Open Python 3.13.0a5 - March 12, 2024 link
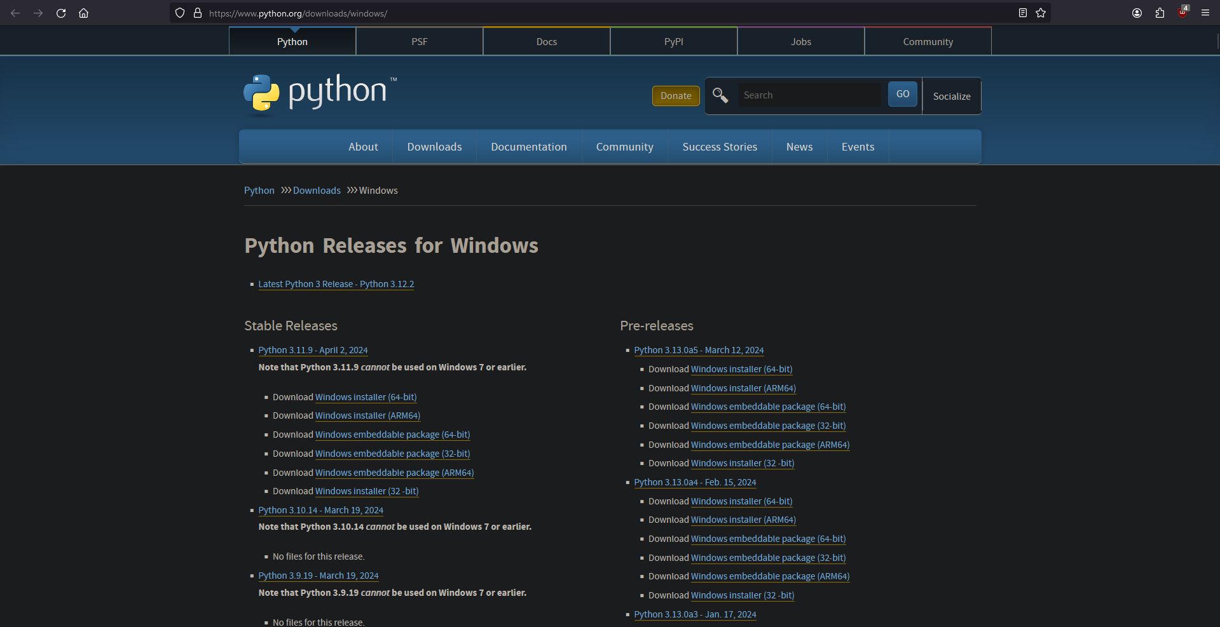The width and height of the screenshot is (1220, 627). [699, 350]
